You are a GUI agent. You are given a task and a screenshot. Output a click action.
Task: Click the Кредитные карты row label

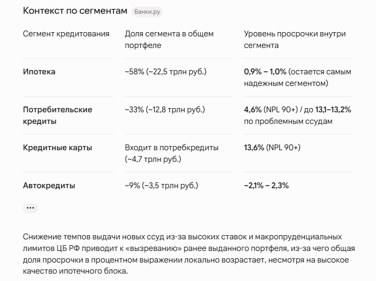tap(58, 148)
